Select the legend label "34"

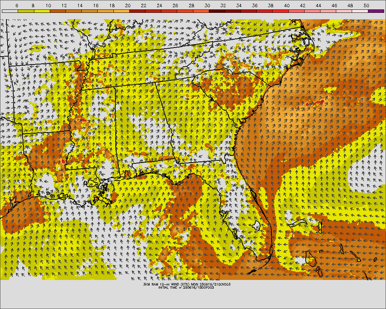click(x=239, y=5)
